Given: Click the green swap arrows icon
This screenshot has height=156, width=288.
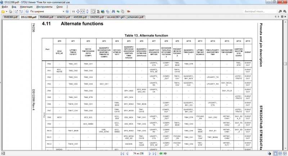Looking at the screenshot, I should (x=118, y=12).
